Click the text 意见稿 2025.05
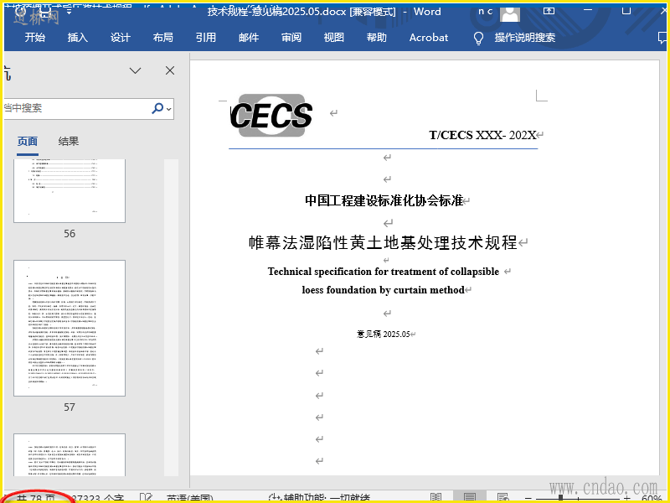This screenshot has width=670, height=503. tap(384, 334)
